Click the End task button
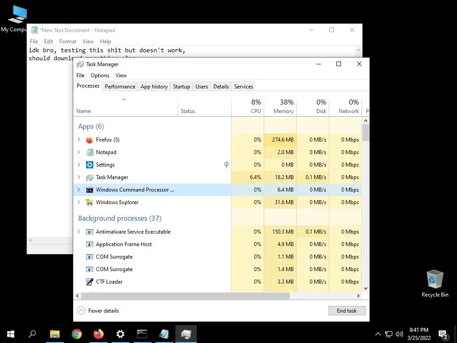 (x=347, y=311)
